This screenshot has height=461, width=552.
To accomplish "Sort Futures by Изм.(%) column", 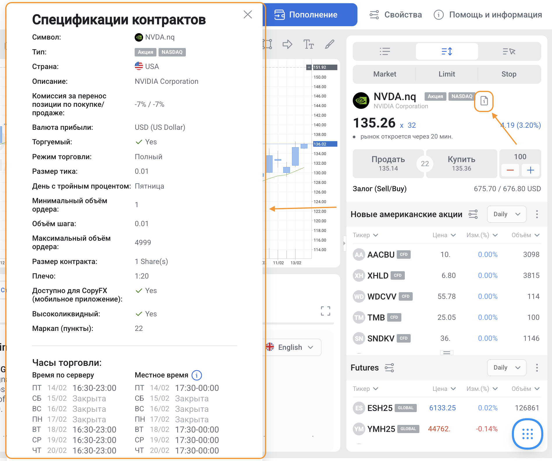I will tap(482, 389).
